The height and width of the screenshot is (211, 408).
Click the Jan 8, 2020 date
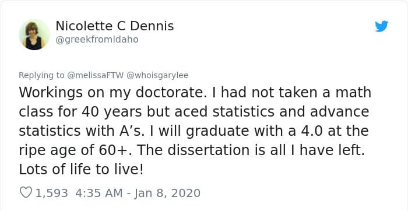click(167, 193)
